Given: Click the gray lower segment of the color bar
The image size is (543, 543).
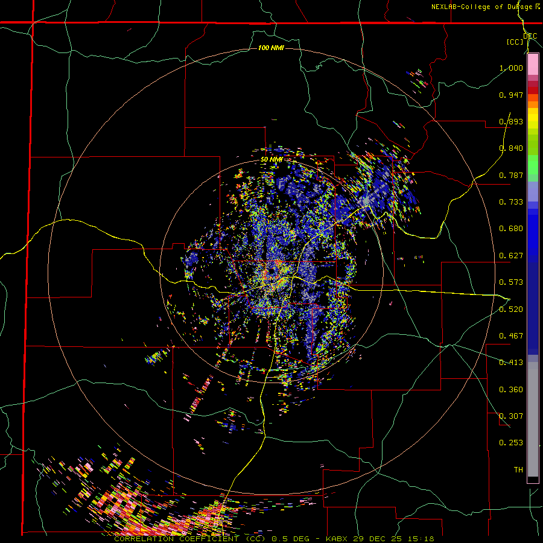Looking at the screenshot, I should coord(533,419).
